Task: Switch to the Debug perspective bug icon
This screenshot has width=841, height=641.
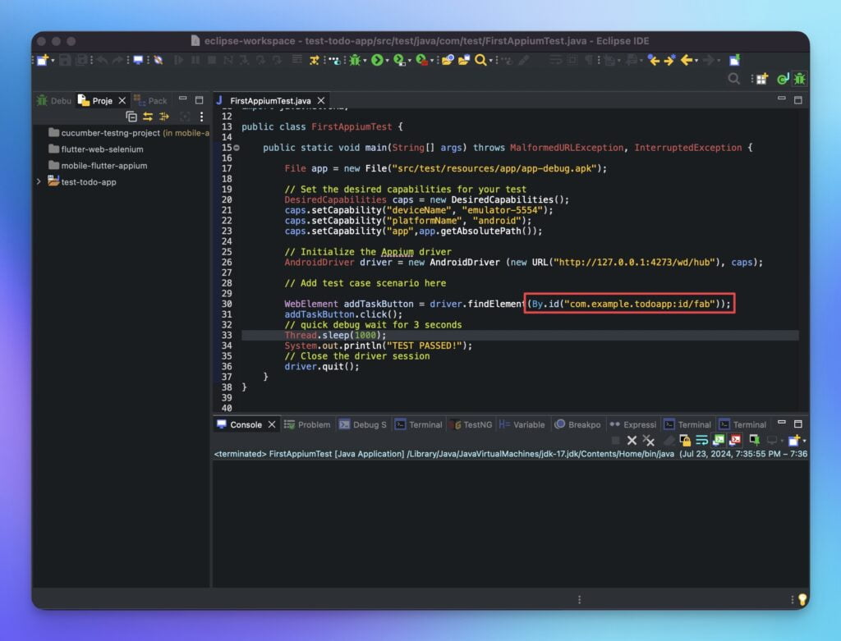Action: tap(799, 80)
